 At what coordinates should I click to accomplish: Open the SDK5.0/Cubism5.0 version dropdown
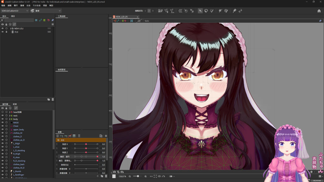tap(15, 11)
